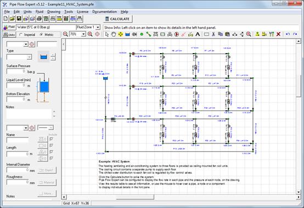Click the Material button
The image size is (304, 208).
47,182
